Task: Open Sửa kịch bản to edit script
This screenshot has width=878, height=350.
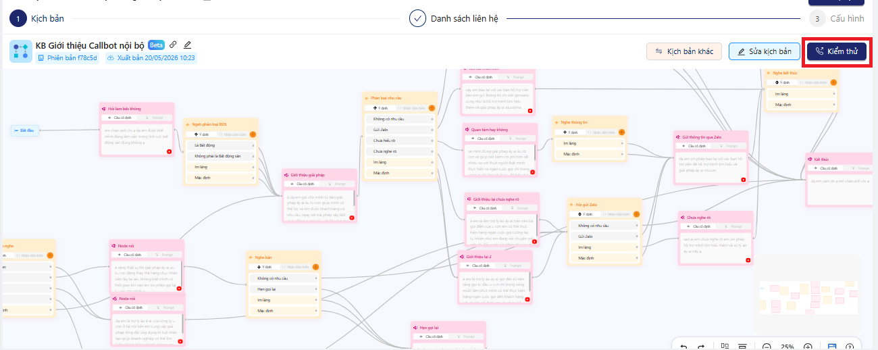Action: (764, 51)
